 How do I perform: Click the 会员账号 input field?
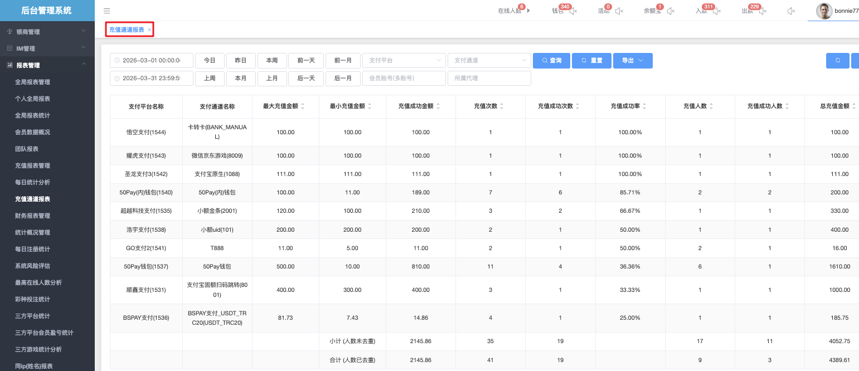404,79
